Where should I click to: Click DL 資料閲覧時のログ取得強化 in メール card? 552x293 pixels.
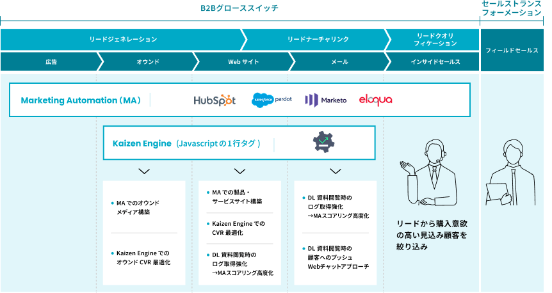click(338, 207)
